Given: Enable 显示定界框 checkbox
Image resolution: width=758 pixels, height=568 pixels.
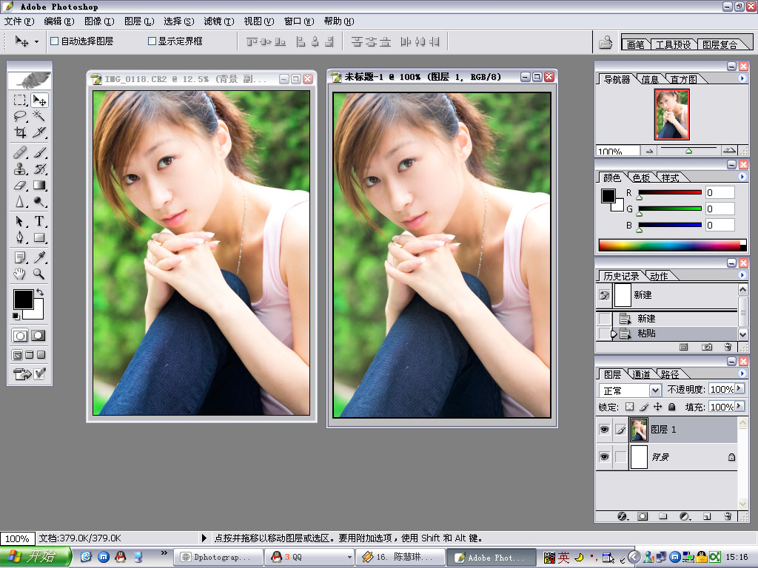Looking at the screenshot, I should [152, 41].
